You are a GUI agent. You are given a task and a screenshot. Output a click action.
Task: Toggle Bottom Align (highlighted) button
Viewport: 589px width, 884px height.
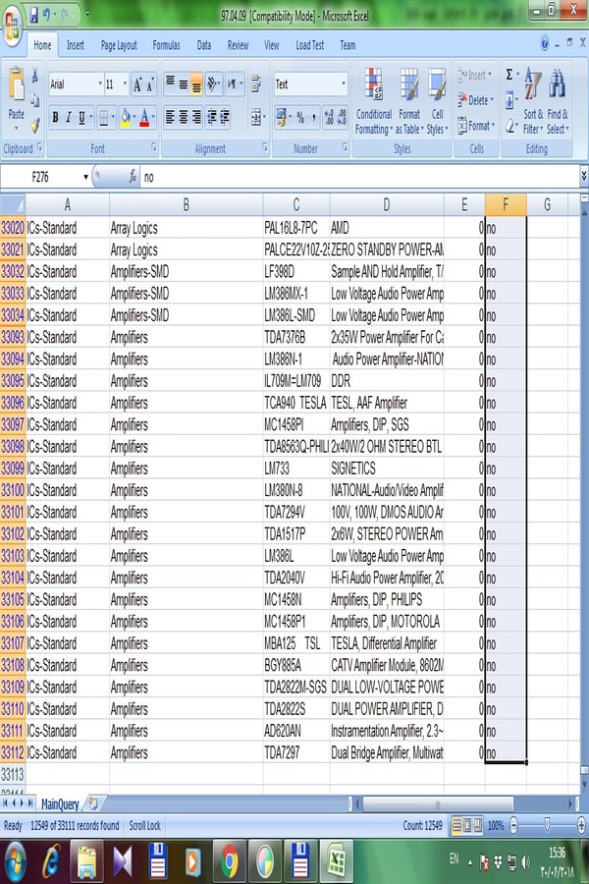point(196,85)
